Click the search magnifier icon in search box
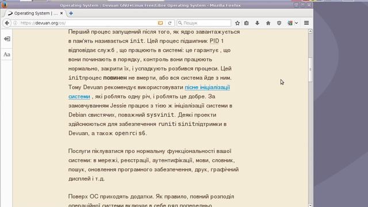This screenshot has height=207, width=368. pyautogui.click(x=180, y=23)
